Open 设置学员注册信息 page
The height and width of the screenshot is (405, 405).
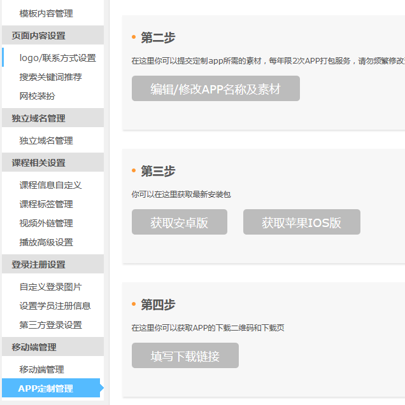coord(55,306)
